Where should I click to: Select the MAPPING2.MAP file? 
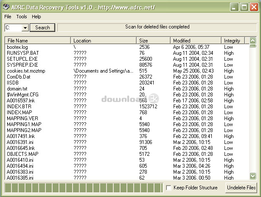point(24,130)
